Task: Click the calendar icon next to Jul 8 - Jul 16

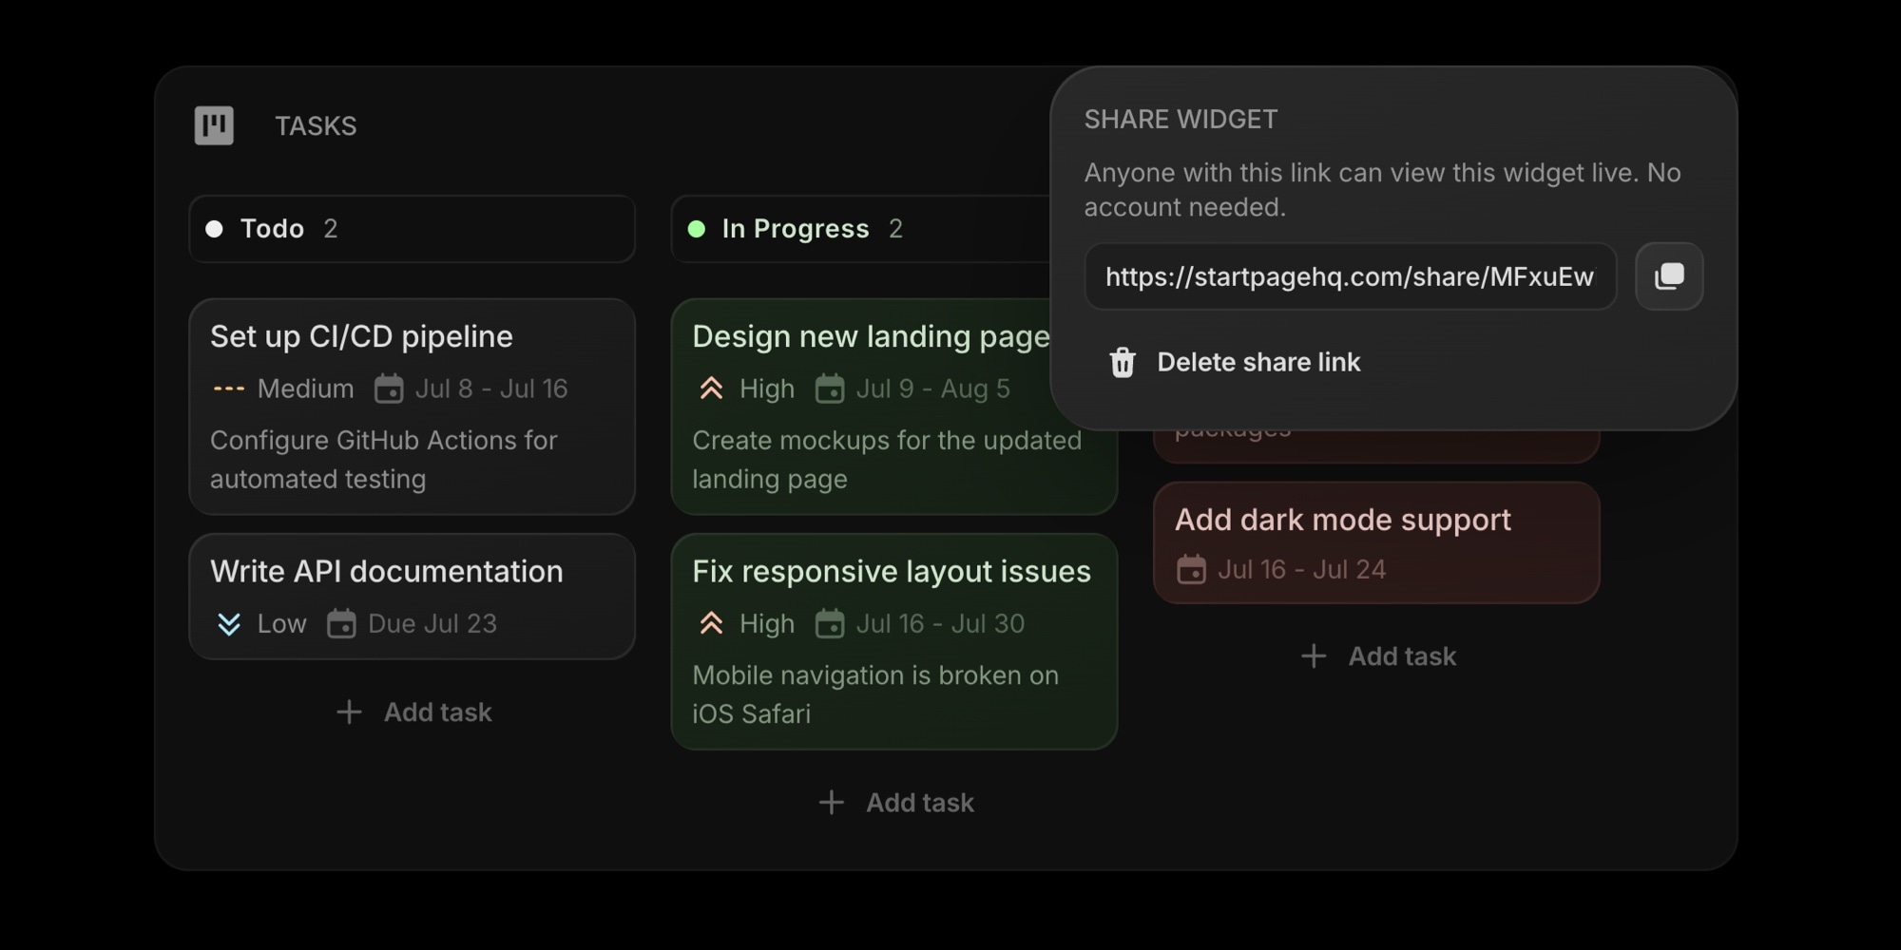Action: point(389,389)
